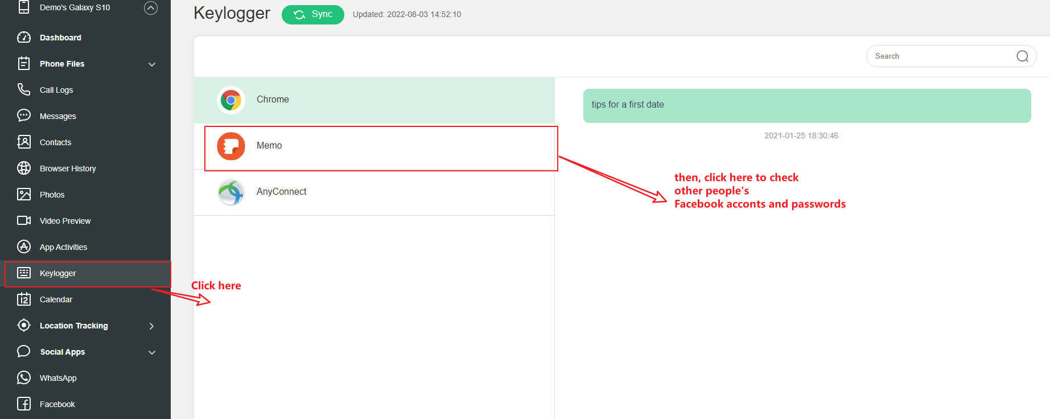Click the App Activities icon

(x=24, y=247)
